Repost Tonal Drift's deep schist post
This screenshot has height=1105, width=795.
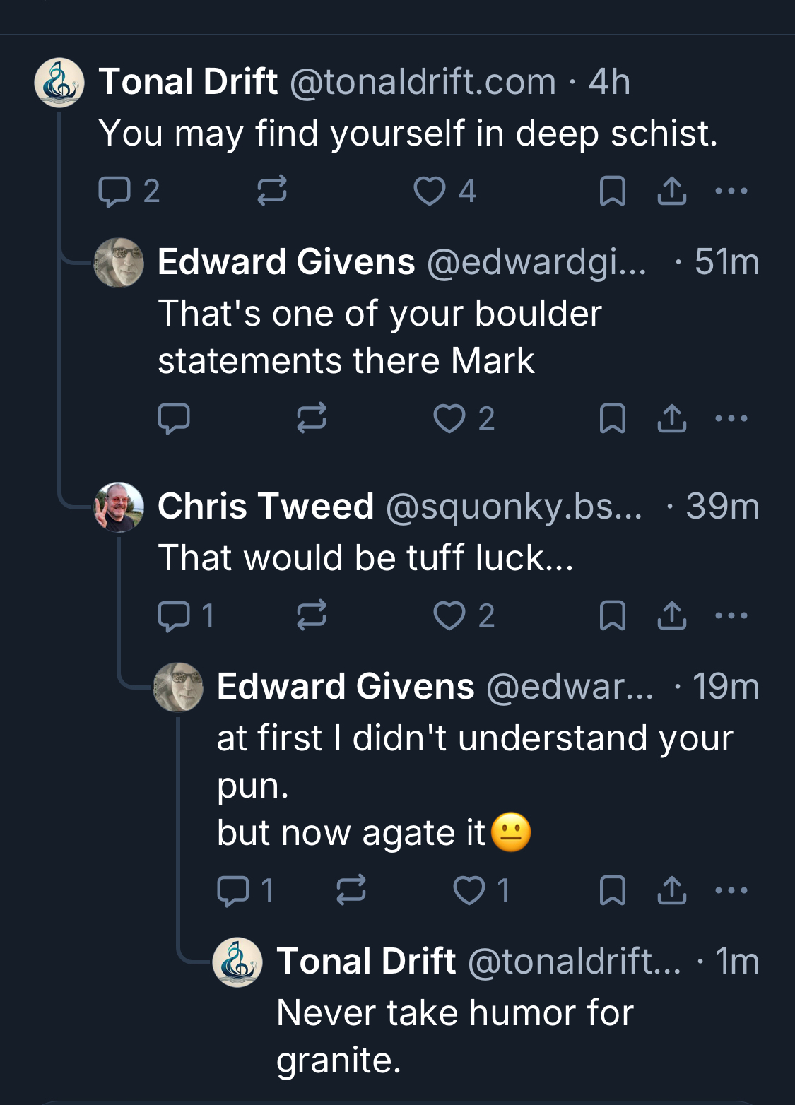pyautogui.click(x=272, y=191)
